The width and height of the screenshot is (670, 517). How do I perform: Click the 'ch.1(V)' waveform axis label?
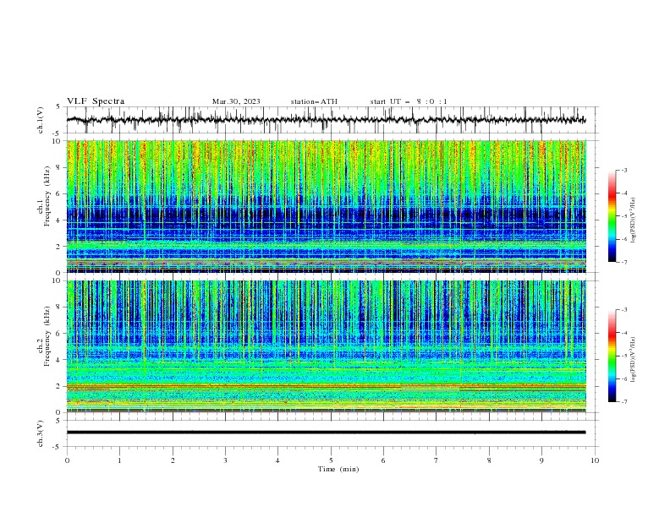(41, 120)
